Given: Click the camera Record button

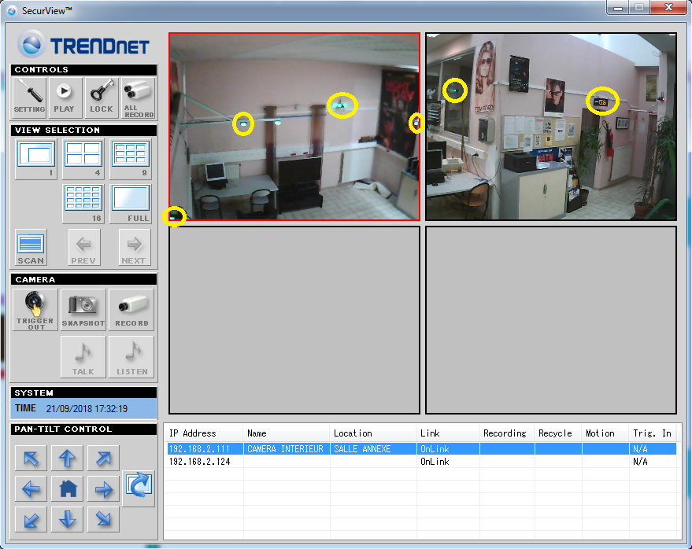Looking at the screenshot, I should [x=131, y=309].
